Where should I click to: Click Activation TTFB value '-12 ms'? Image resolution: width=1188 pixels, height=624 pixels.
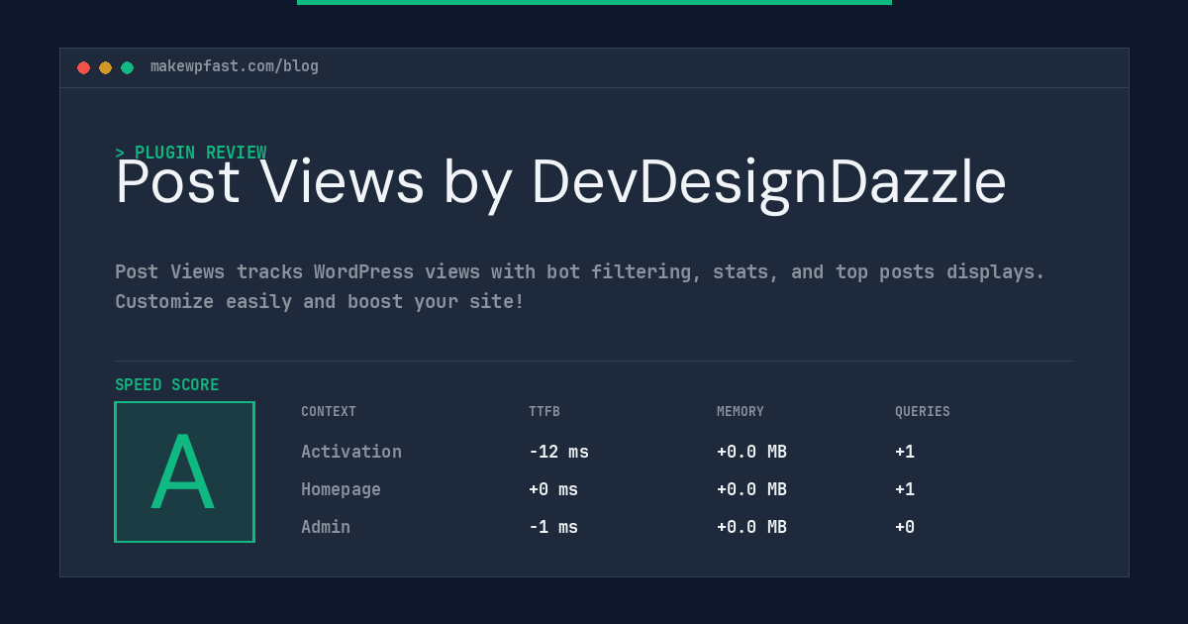pos(558,452)
